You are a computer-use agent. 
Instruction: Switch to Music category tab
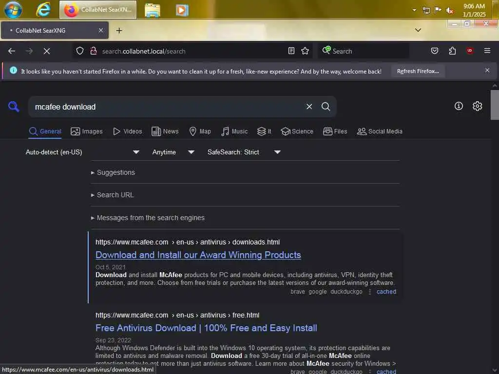point(234,131)
